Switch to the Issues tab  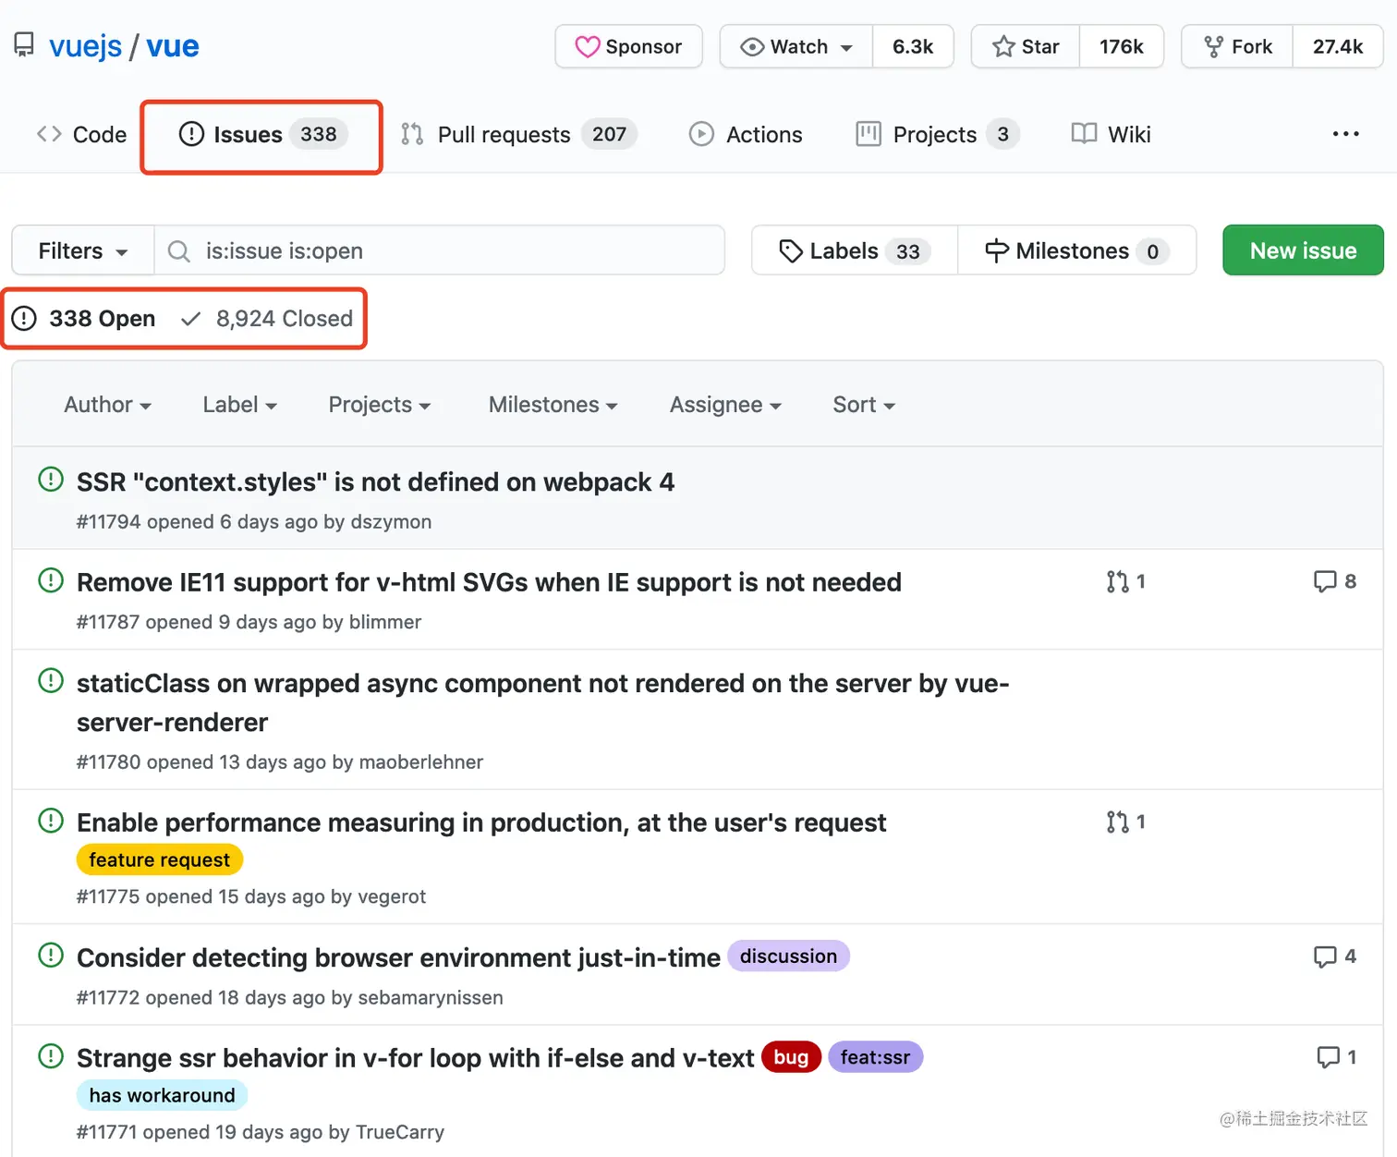coord(262,135)
